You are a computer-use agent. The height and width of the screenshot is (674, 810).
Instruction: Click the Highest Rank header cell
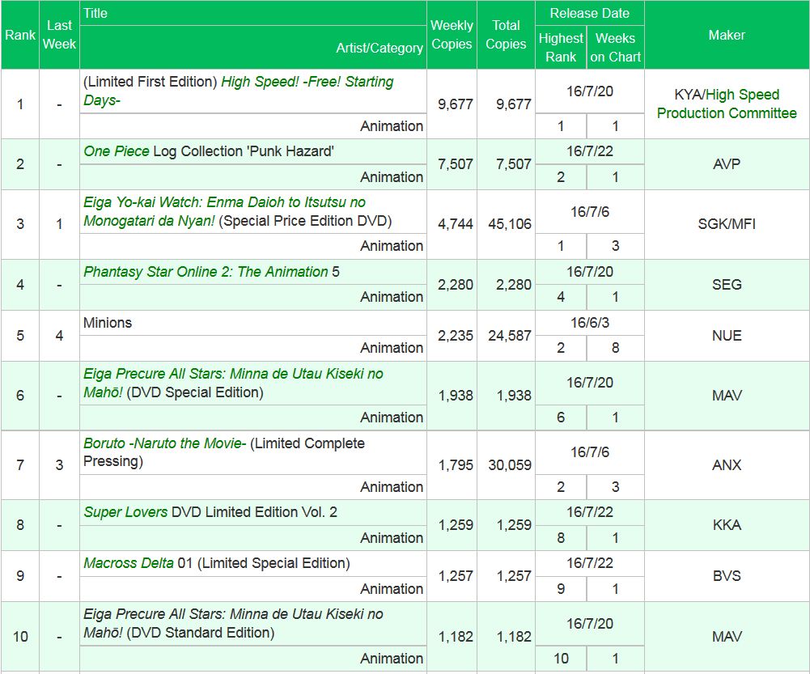[561, 47]
